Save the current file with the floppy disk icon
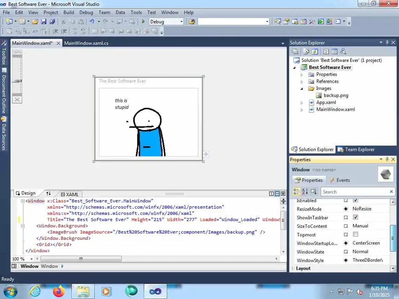The height and width of the screenshot is (299, 399). pos(44,22)
